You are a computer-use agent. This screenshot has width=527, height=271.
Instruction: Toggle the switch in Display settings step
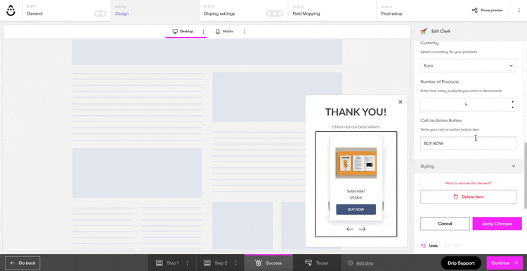pos(274,14)
